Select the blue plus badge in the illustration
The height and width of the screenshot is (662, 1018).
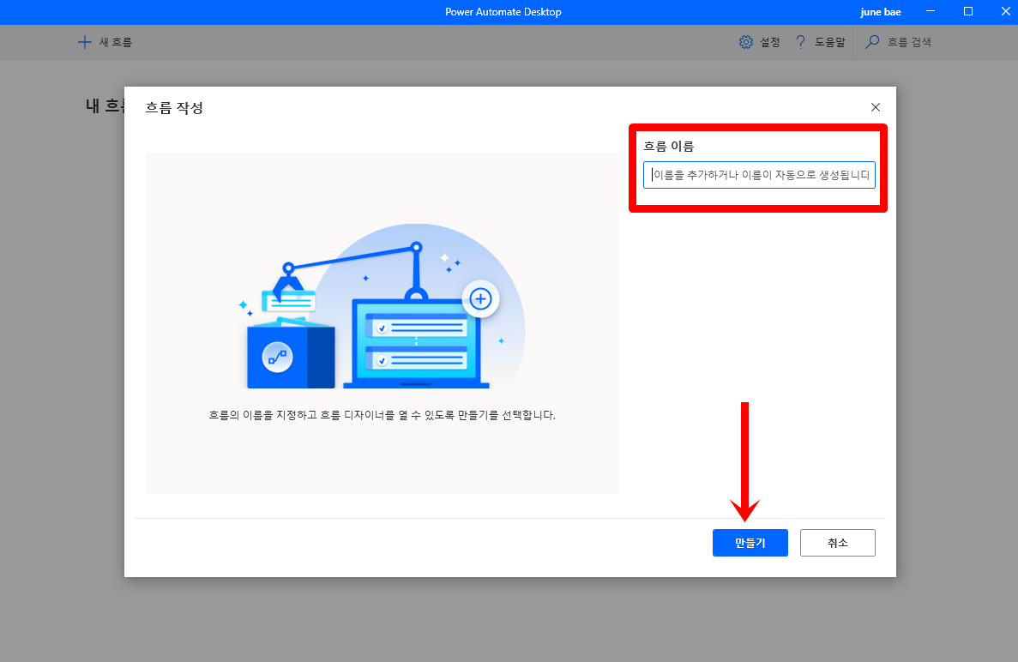coord(480,298)
